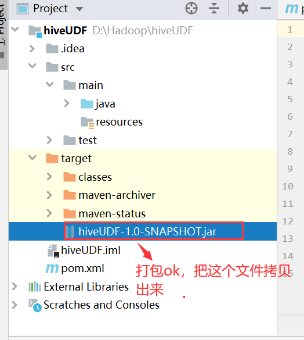Click the locate/scroll from source crosshair icon
The width and height of the screenshot is (304, 340).
(191, 9)
